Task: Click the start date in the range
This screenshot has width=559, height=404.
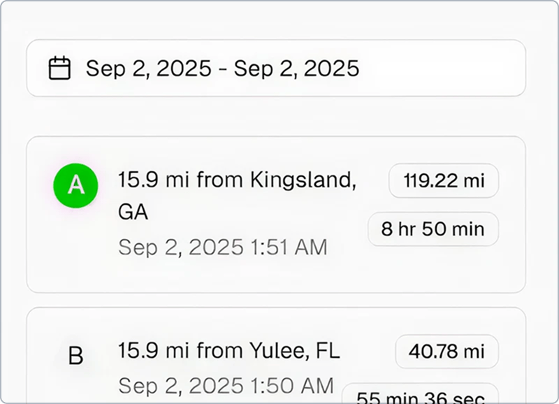Action: pos(148,68)
